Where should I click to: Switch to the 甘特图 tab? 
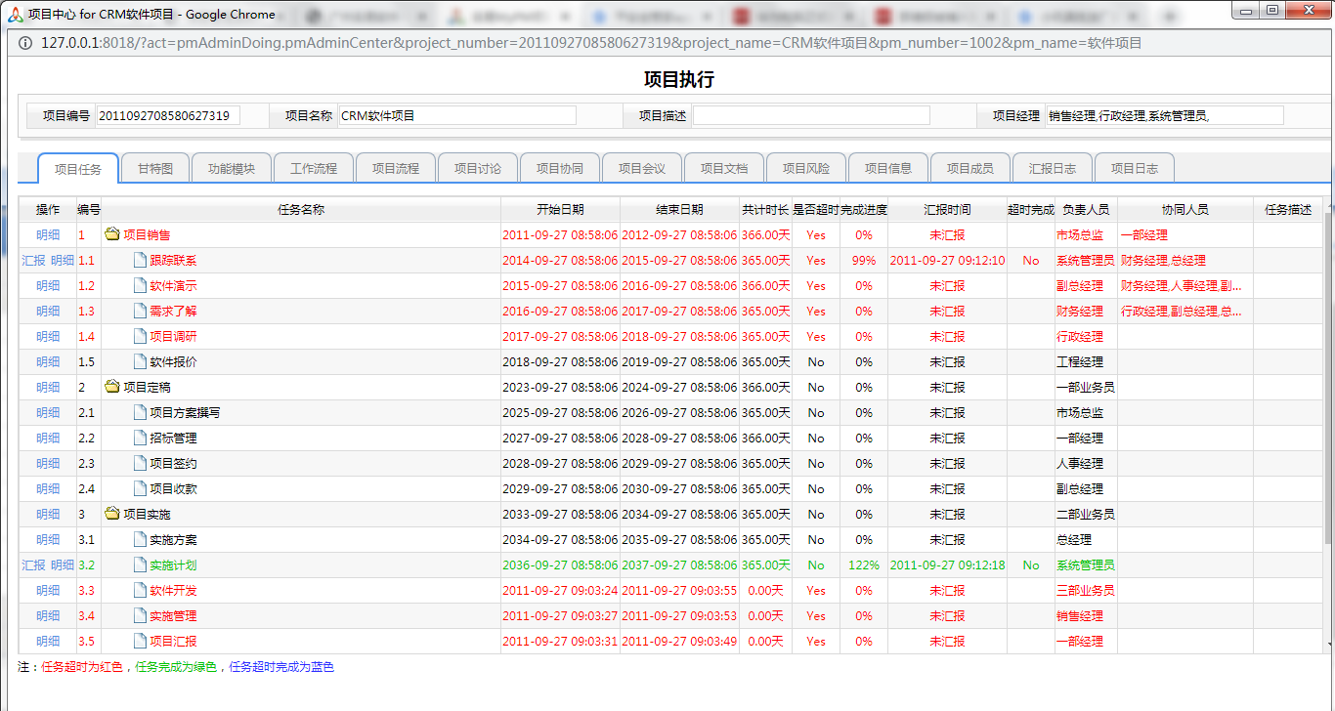pyautogui.click(x=155, y=168)
